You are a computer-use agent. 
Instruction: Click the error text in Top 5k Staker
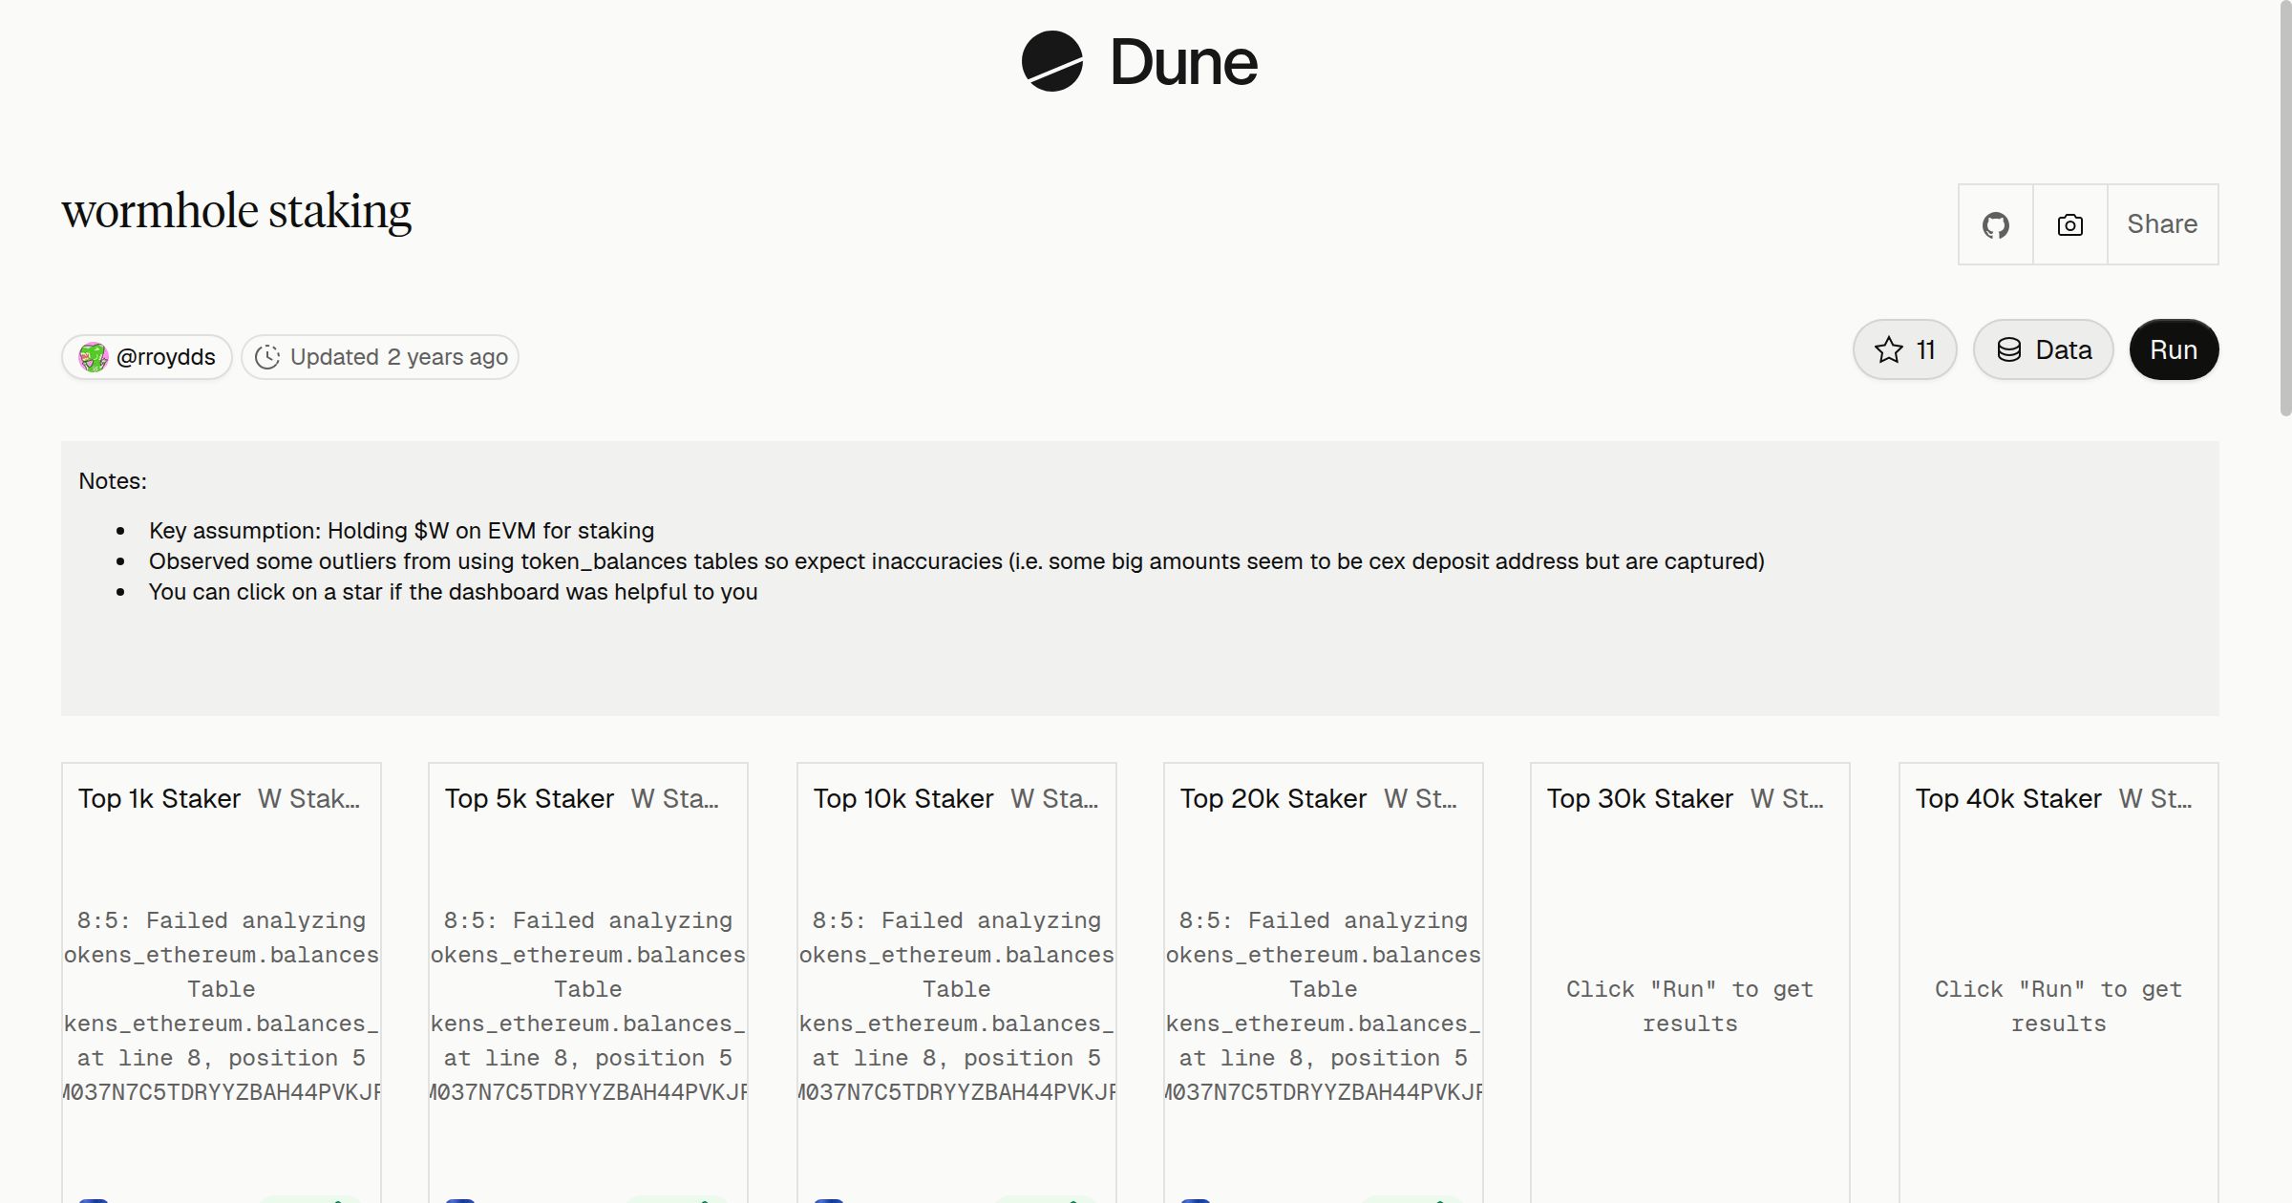[588, 1006]
